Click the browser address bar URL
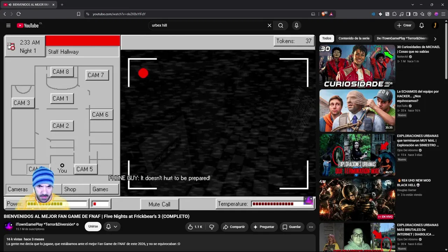The height and width of the screenshot is (252, 448). (x=119, y=14)
